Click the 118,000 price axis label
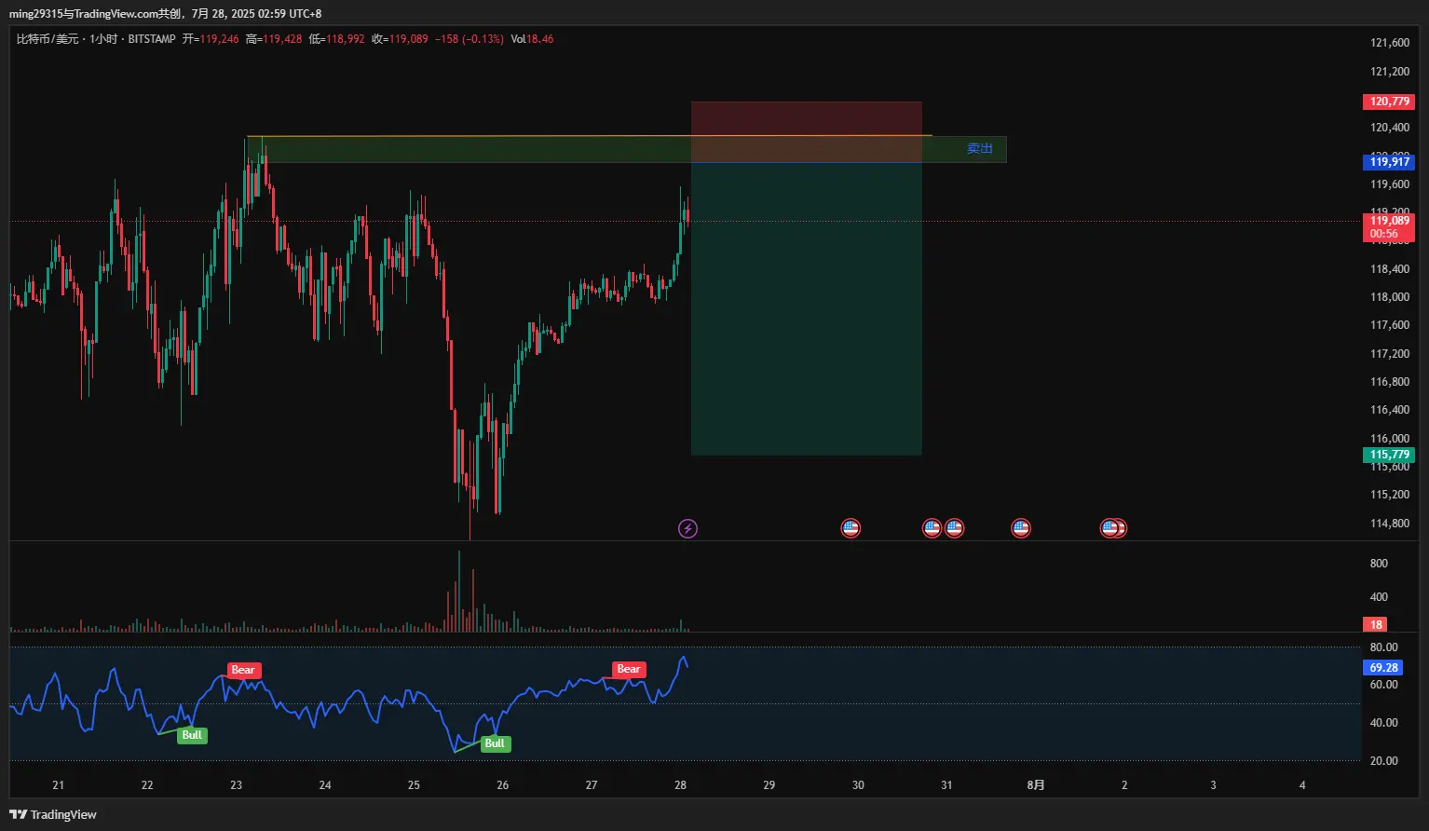 point(1390,297)
